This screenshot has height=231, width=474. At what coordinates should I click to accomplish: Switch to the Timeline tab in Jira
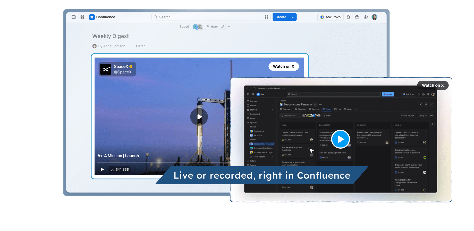pyautogui.click(x=300, y=109)
